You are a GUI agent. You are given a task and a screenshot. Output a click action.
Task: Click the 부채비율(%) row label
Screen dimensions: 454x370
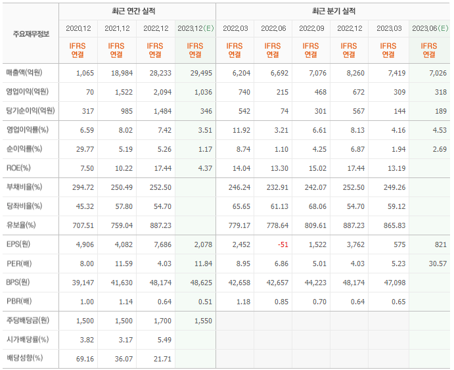[x=24, y=187]
